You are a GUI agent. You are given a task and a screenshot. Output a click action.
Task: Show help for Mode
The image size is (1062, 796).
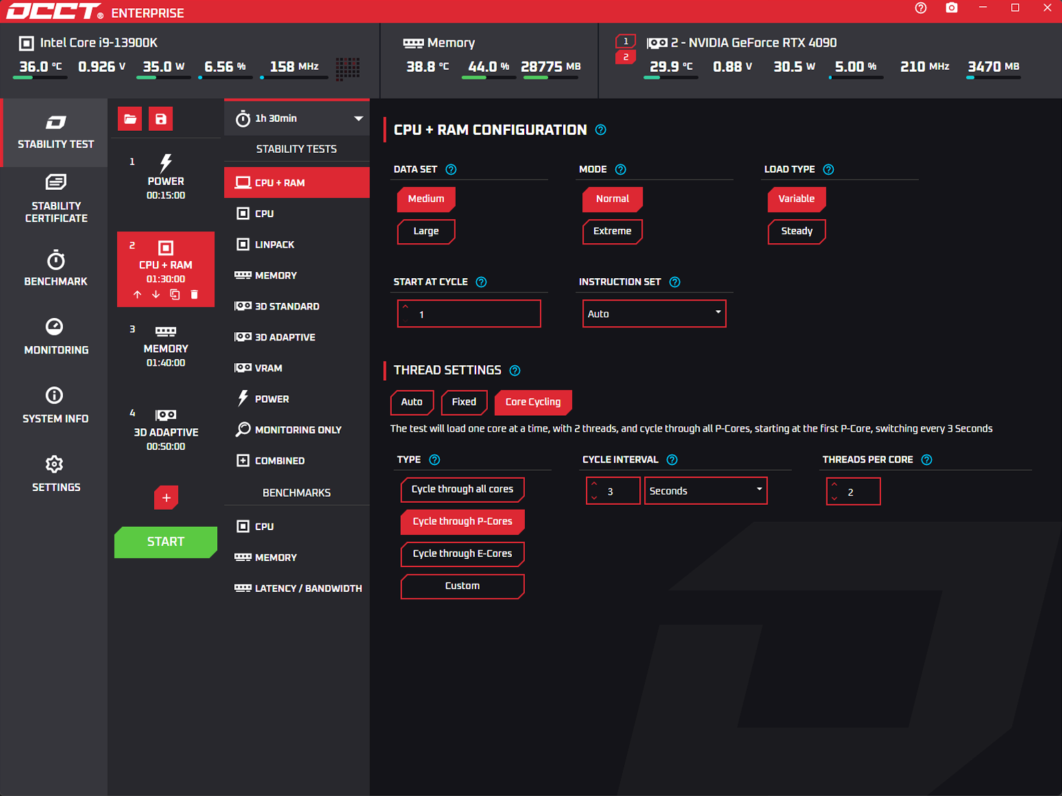pos(621,169)
